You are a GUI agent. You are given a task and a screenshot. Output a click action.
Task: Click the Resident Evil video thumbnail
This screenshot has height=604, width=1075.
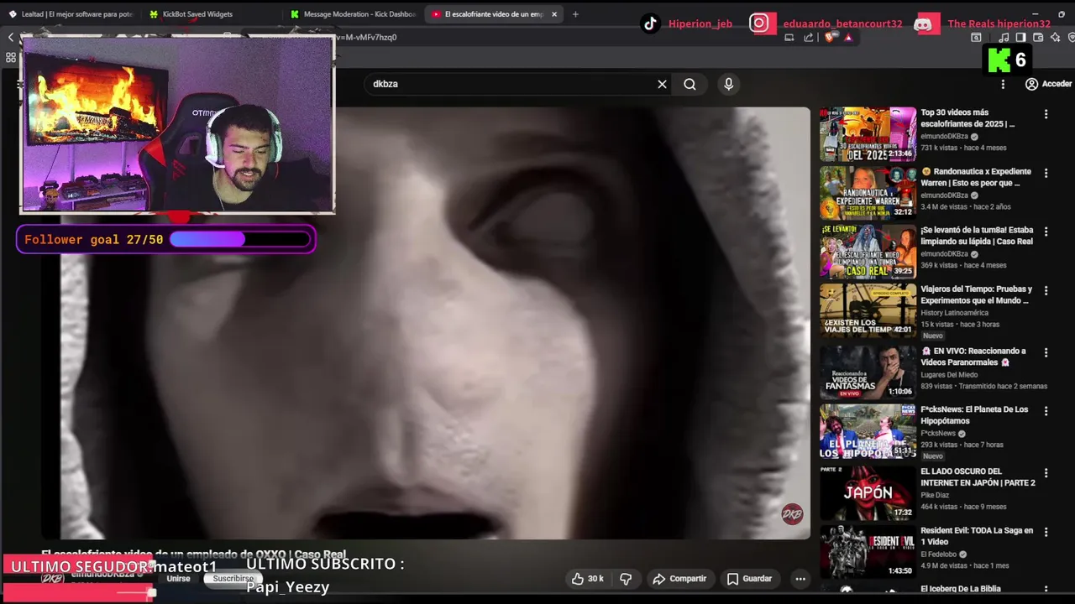(x=868, y=551)
